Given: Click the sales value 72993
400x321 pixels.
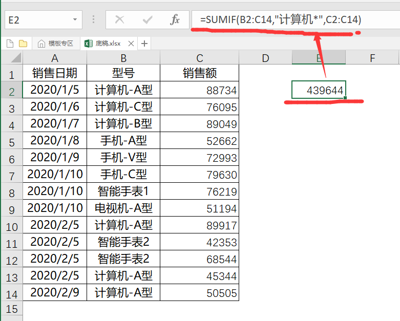Looking at the screenshot, I should coord(200,158).
